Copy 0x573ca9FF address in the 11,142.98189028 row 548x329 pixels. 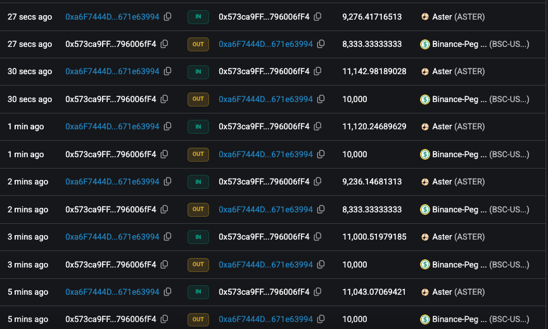coord(317,71)
